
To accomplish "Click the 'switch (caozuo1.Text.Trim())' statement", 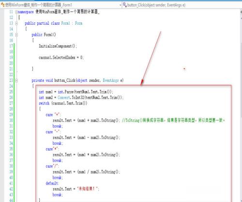I will click(x=63, y=103).
